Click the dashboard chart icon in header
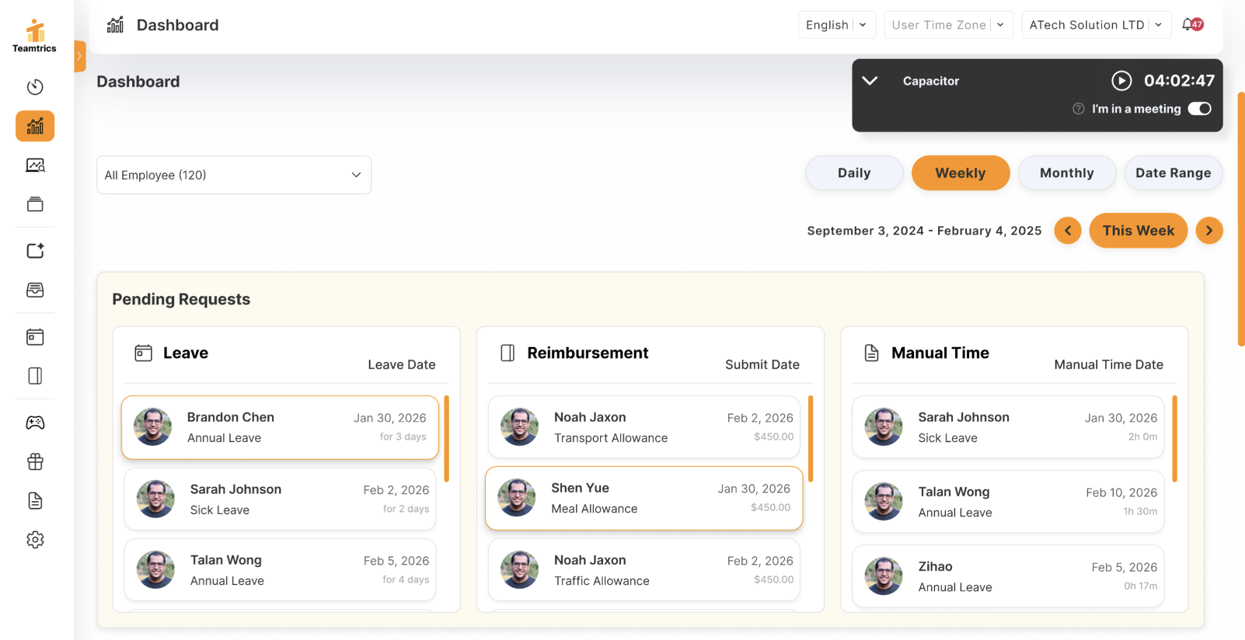 point(115,25)
